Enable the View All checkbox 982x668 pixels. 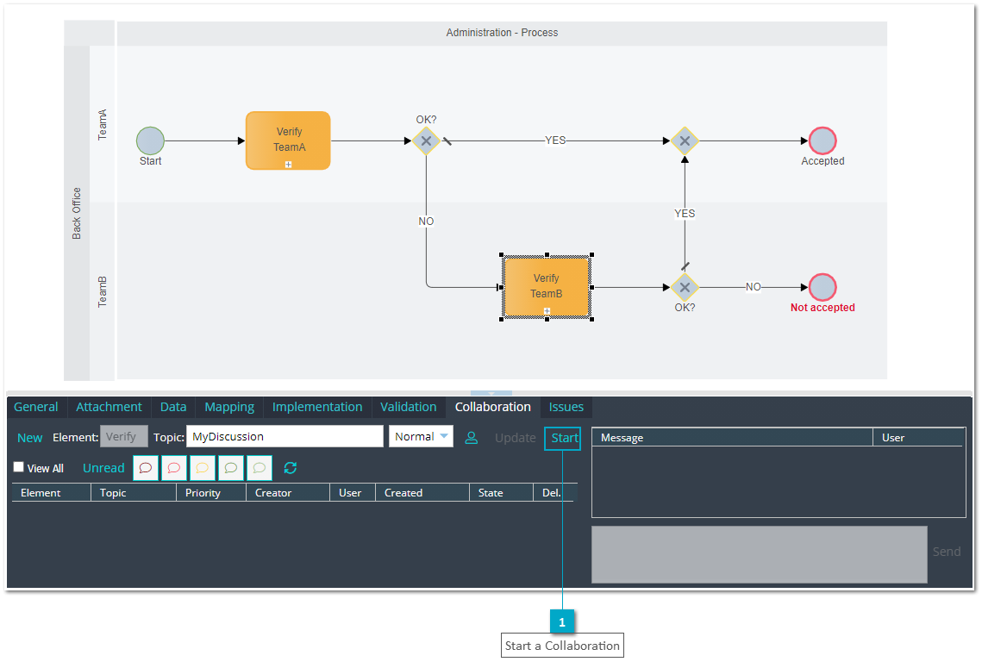pyautogui.click(x=19, y=467)
